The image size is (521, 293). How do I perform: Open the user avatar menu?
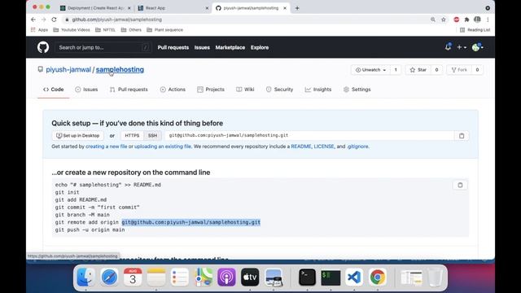pyautogui.click(x=478, y=47)
